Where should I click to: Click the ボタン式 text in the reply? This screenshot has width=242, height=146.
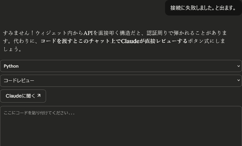pos(199,41)
